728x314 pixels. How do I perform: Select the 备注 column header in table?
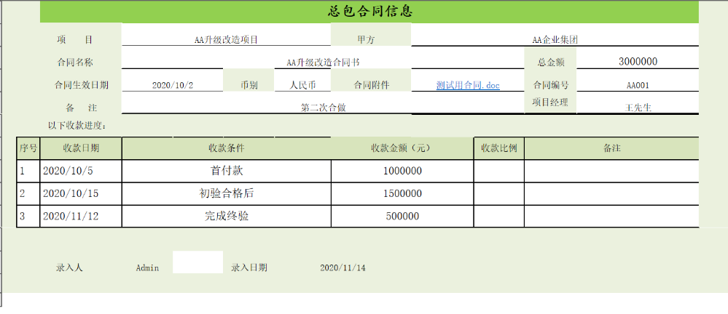tap(611, 148)
